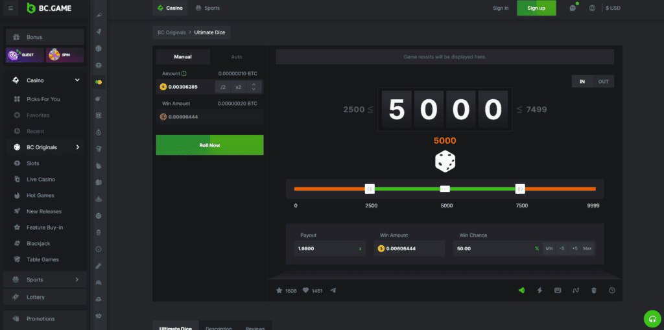Click the right slider handle at 7500
This screenshot has width=664, height=330.
tap(520, 189)
